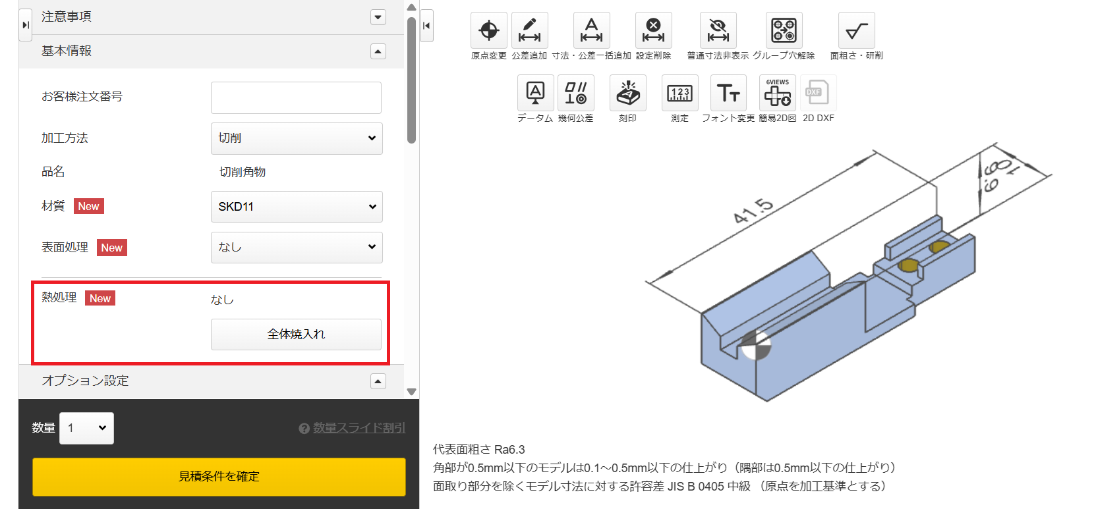Screen dimensions: 1094x509
Task: Click the 刻印 engraving tool icon
Action: pyautogui.click(x=627, y=93)
